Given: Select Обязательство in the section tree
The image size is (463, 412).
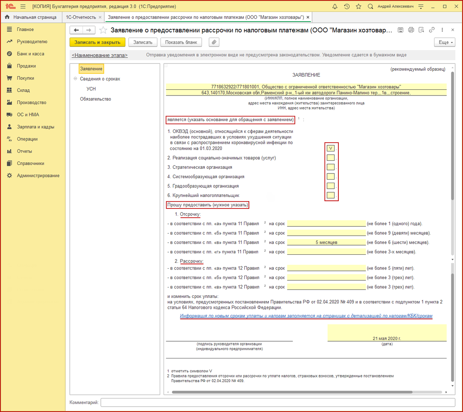Looking at the screenshot, I should pos(95,99).
